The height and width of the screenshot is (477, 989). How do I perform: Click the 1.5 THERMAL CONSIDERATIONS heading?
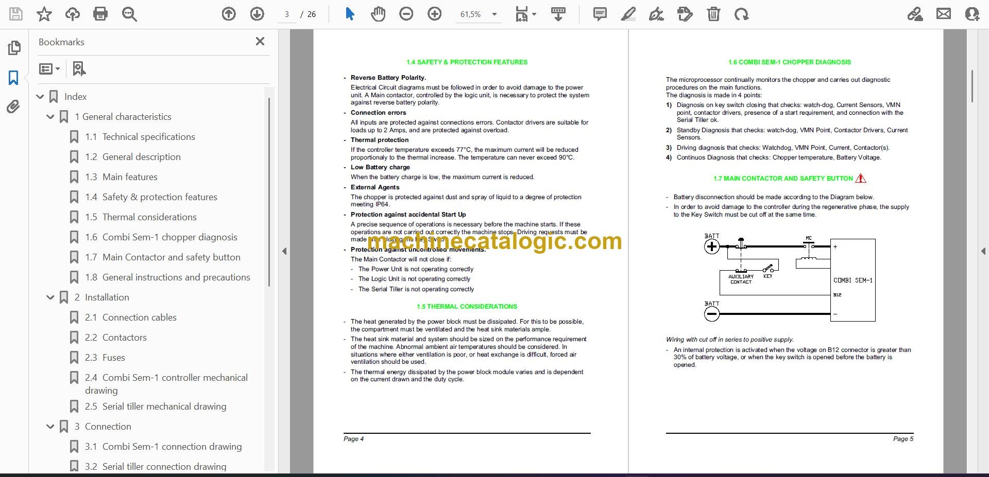click(467, 307)
